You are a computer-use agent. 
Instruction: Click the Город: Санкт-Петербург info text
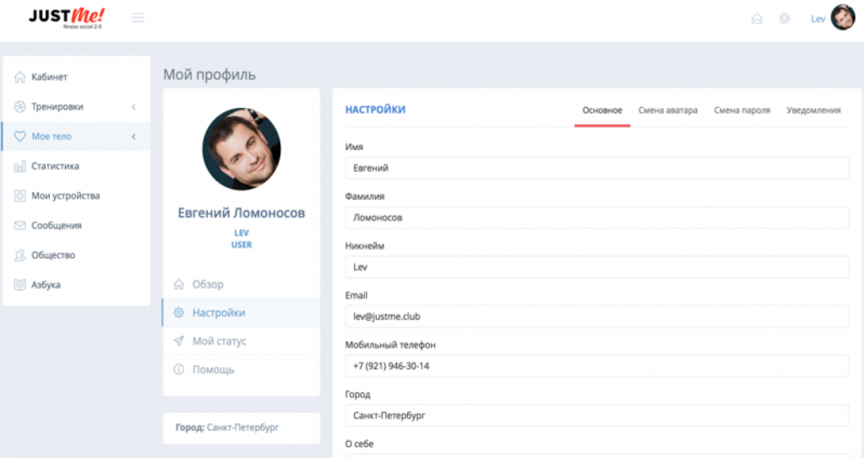coord(227,427)
